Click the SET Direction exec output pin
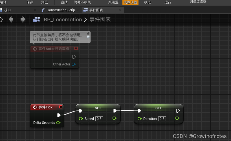This screenshot has width=231, height=141. 178,111
